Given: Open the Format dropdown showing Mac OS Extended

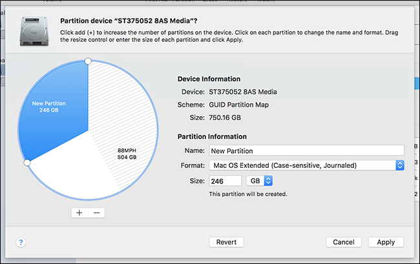Looking at the screenshot, I should [x=306, y=165].
